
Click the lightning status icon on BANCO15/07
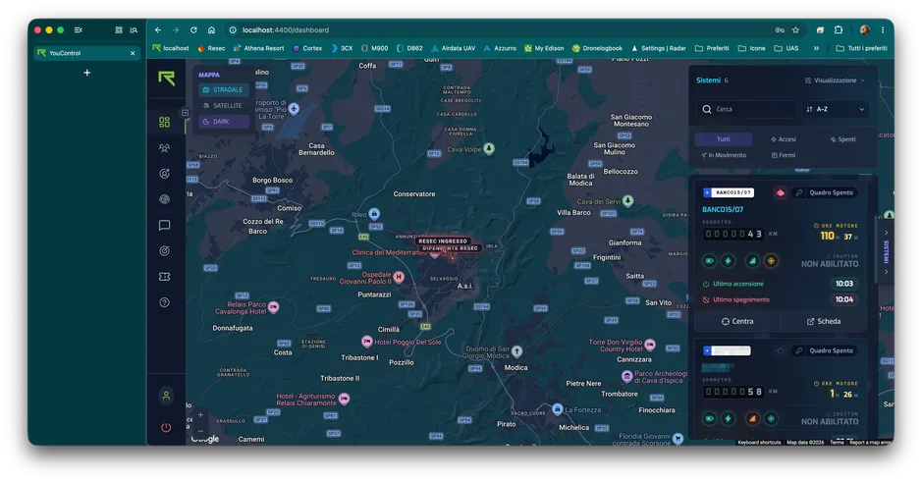(x=728, y=261)
